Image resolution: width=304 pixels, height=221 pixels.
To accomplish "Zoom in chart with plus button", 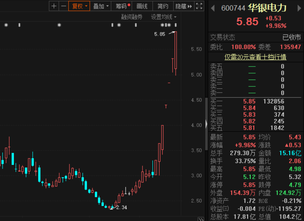I will point(54,6).
